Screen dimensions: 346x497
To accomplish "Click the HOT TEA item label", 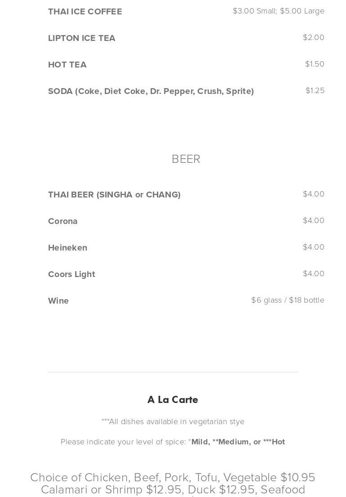I will 67,65.
